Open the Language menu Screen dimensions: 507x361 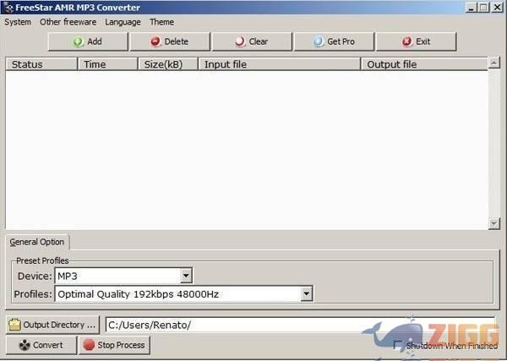pyautogui.click(x=123, y=22)
